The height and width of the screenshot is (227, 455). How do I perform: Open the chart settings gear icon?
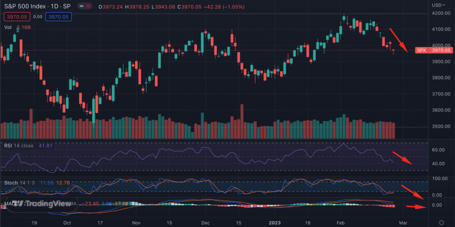[x=441, y=222]
